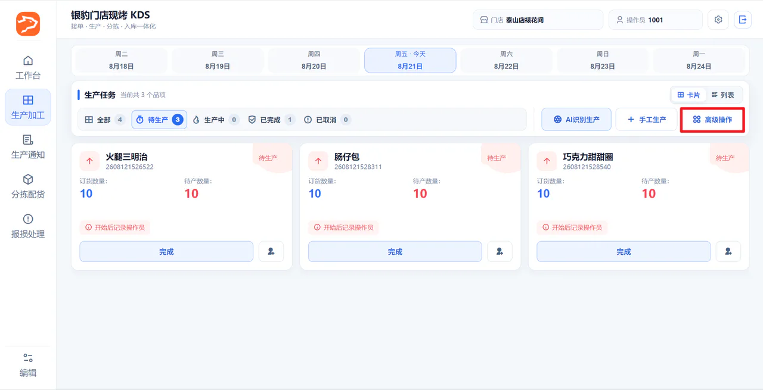Open the 工作台 home section

click(28, 68)
